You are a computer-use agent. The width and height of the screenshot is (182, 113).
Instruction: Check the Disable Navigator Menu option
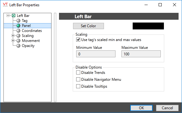pyautogui.click(x=78, y=80)
